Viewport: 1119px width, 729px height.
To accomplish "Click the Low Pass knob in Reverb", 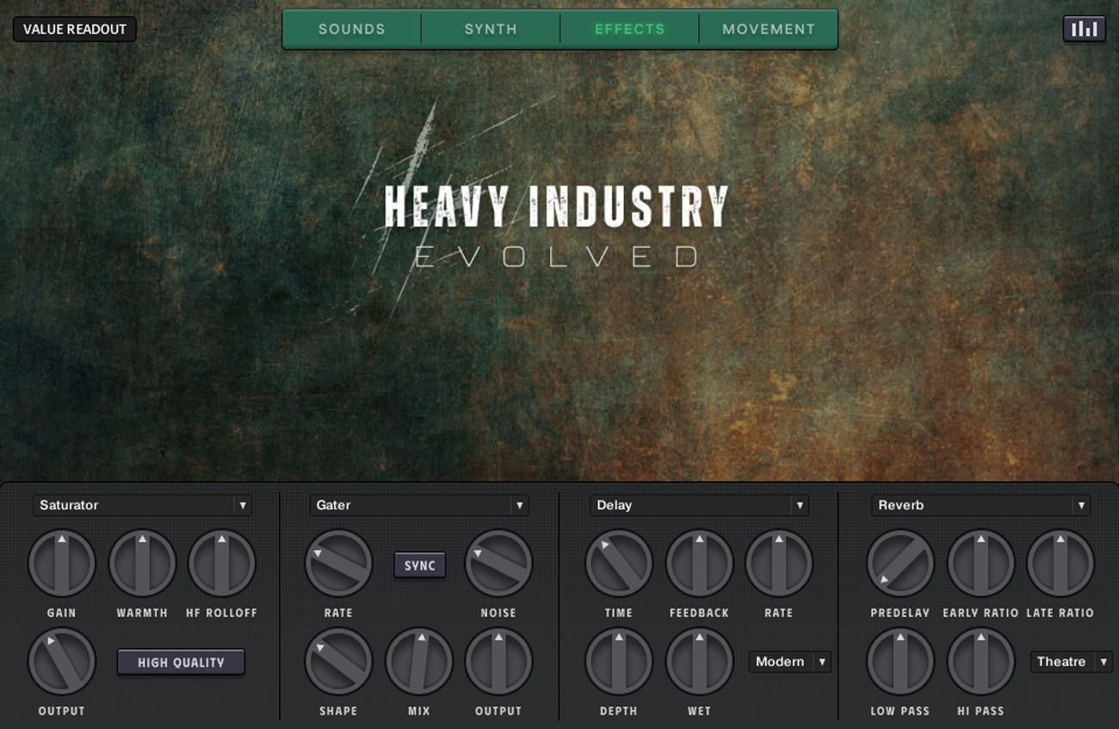I will 900,660.
